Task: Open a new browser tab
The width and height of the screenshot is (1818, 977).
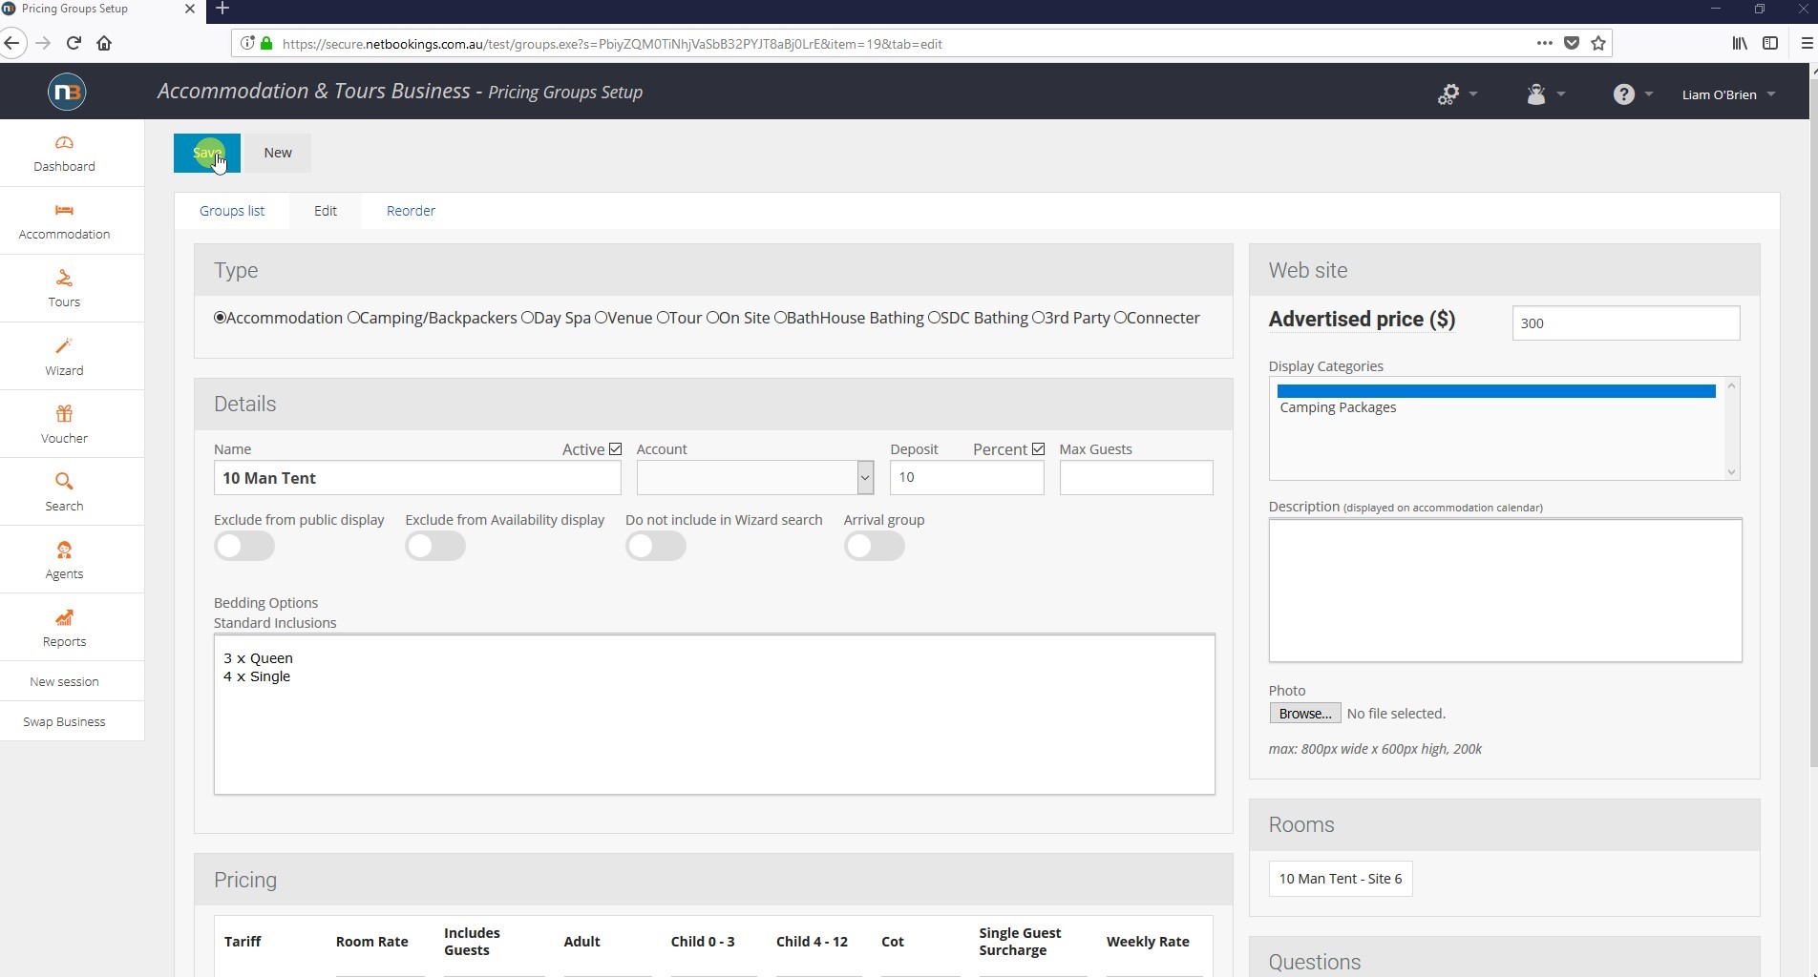Action: (x=222, y=9)
